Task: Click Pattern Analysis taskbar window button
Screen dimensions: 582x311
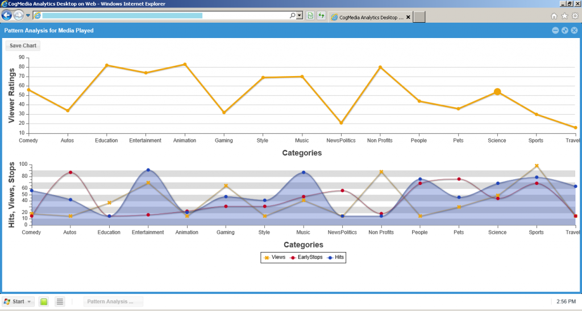Action: point(114,301)
